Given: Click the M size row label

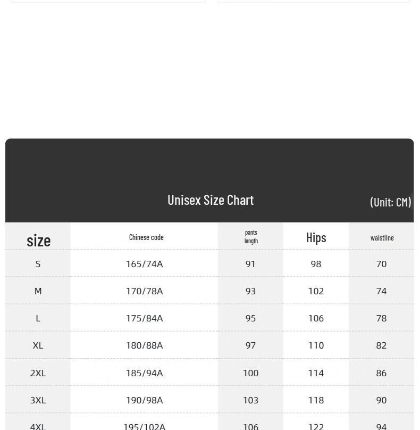Looking at the screenshot, I should click(x=38, y=291).
